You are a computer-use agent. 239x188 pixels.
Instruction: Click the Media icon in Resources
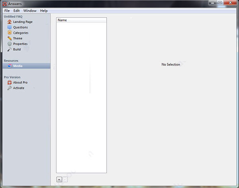(10, 66)
